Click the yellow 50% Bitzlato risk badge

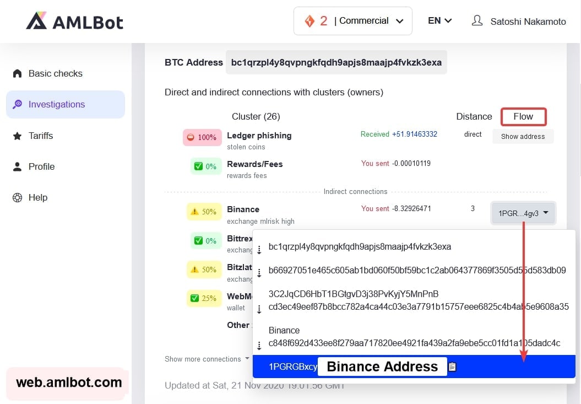click(x=204, y=270)
